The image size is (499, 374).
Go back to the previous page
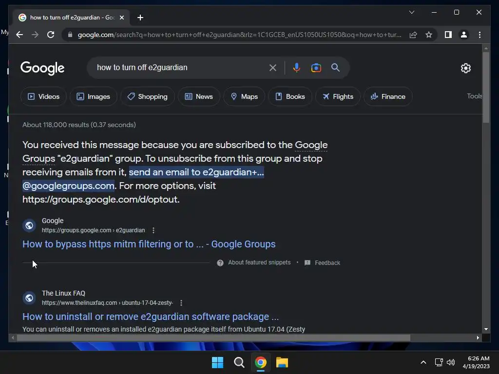pyautogui.click(x=19, y=35)
